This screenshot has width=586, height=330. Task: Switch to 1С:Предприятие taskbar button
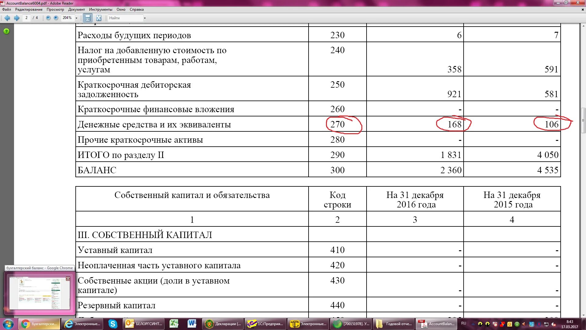click(x=266, y=324)
